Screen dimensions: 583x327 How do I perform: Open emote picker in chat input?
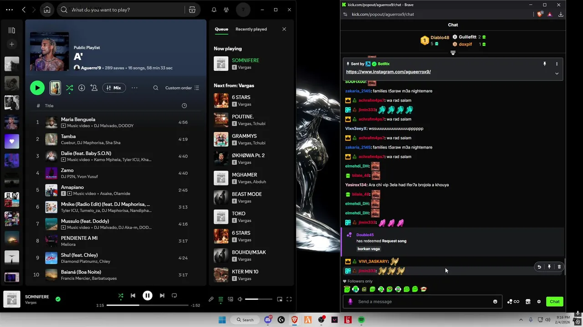(x=495, y=302)
